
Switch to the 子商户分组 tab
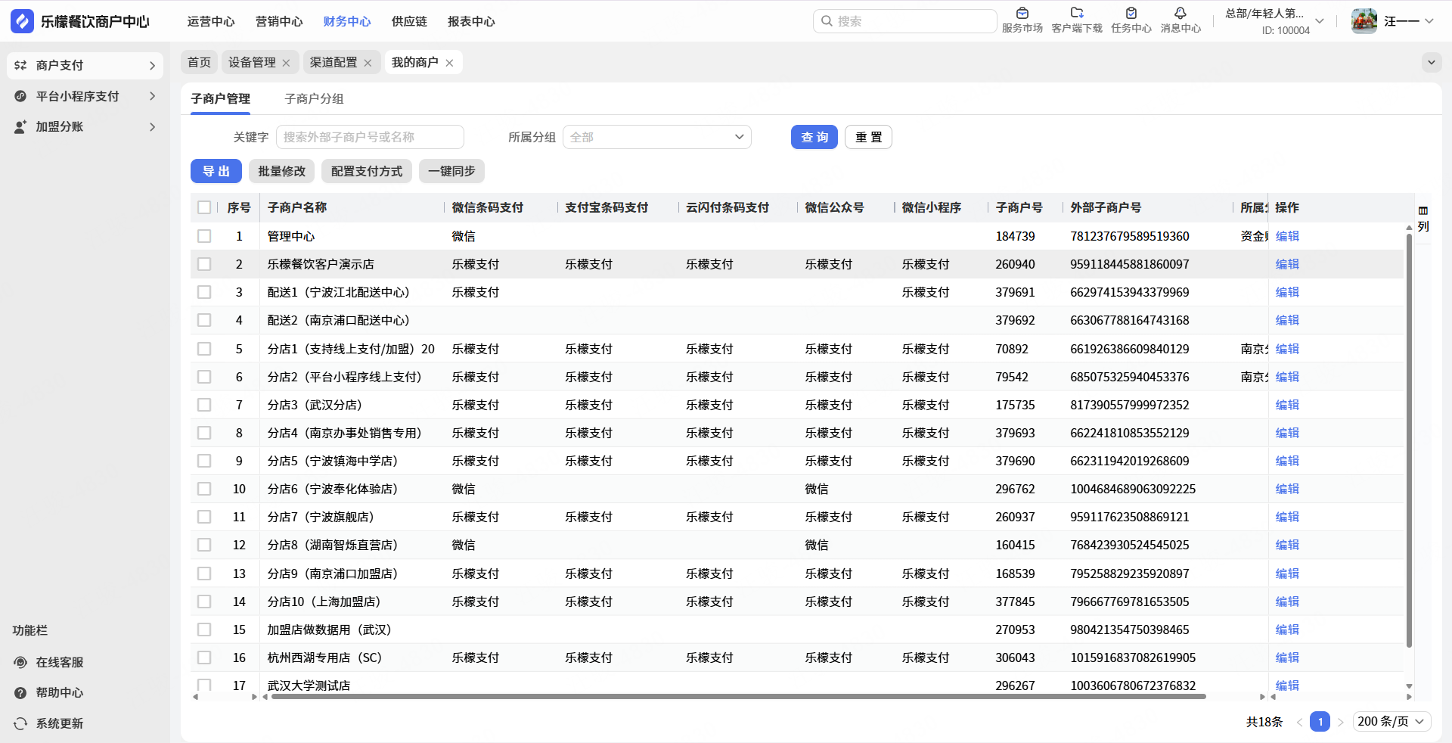coord(314,98)
